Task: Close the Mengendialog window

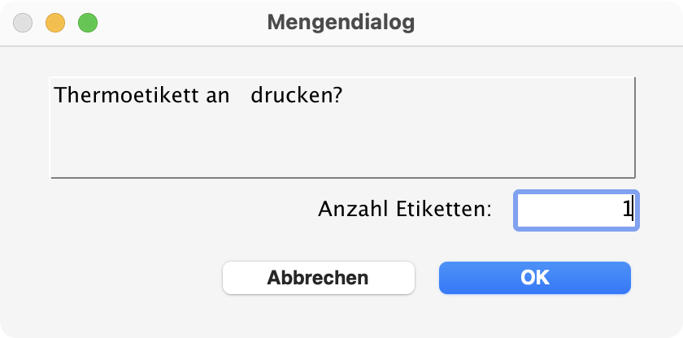Action: pyautogui.click(x=23, y=23)
